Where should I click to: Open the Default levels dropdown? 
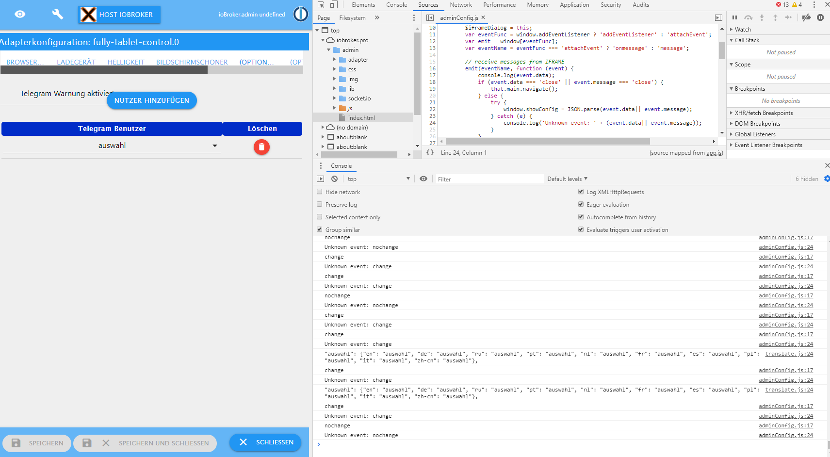(567, 179)
